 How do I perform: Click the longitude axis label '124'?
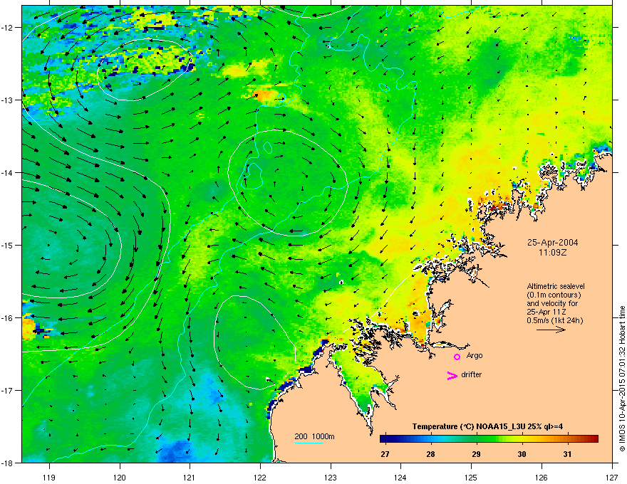click(400, 477)
